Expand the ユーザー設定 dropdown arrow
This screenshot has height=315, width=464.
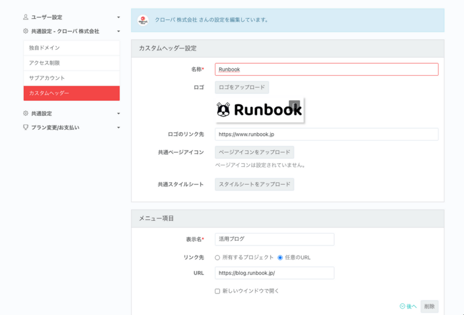click(x=118, y=17)
